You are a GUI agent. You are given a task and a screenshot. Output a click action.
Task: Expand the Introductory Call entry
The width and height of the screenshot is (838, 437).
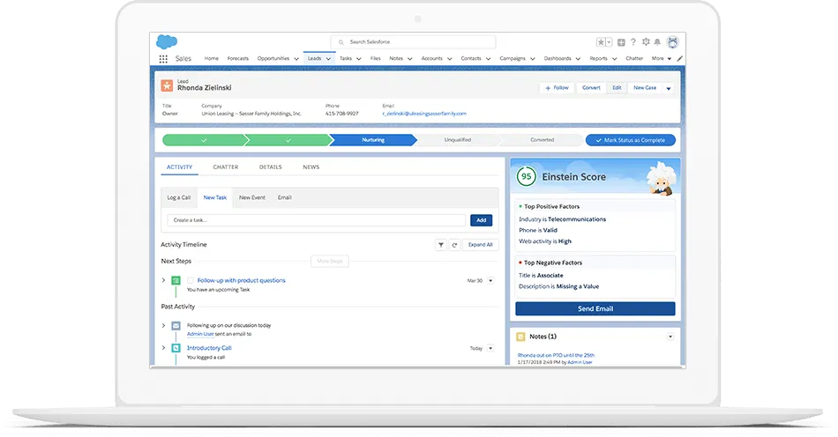tap(163, 348)
